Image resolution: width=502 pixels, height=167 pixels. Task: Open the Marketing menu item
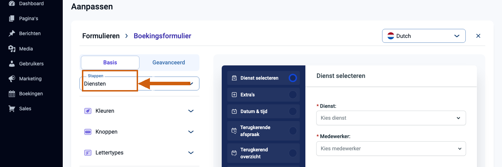coord(30,79)
